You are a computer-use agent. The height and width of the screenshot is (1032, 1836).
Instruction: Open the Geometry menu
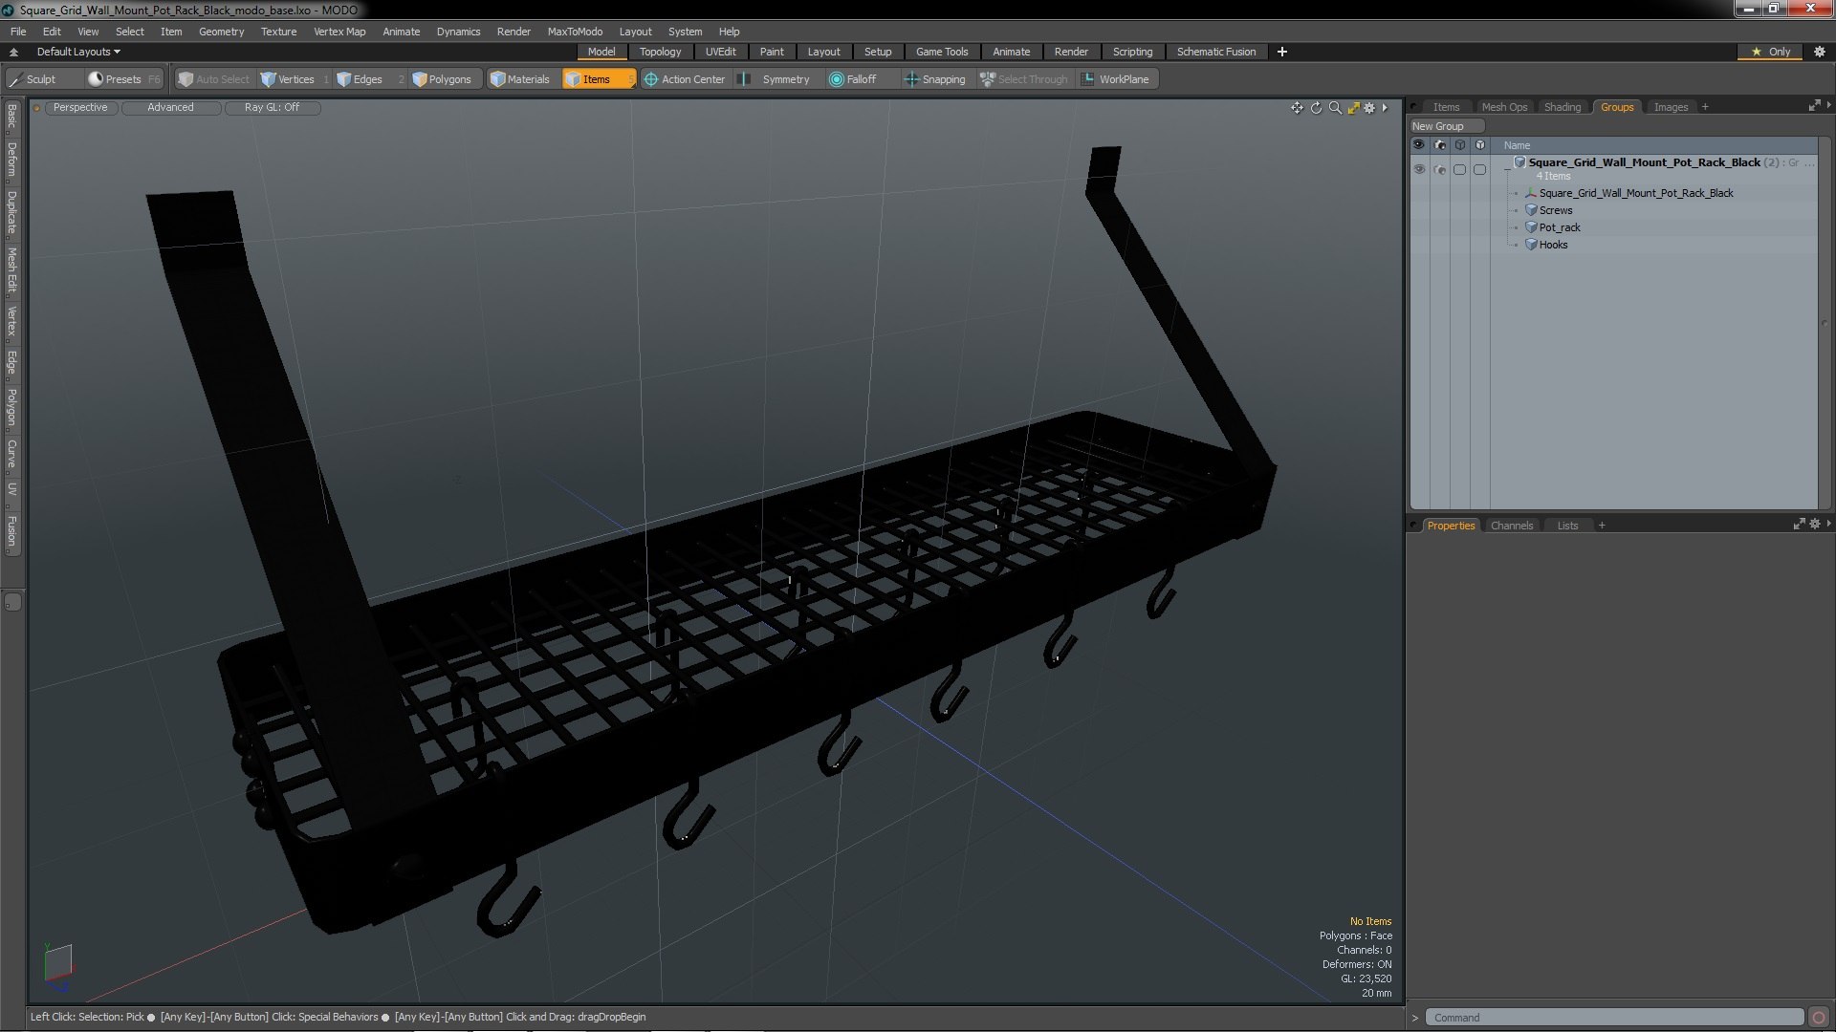221,32
